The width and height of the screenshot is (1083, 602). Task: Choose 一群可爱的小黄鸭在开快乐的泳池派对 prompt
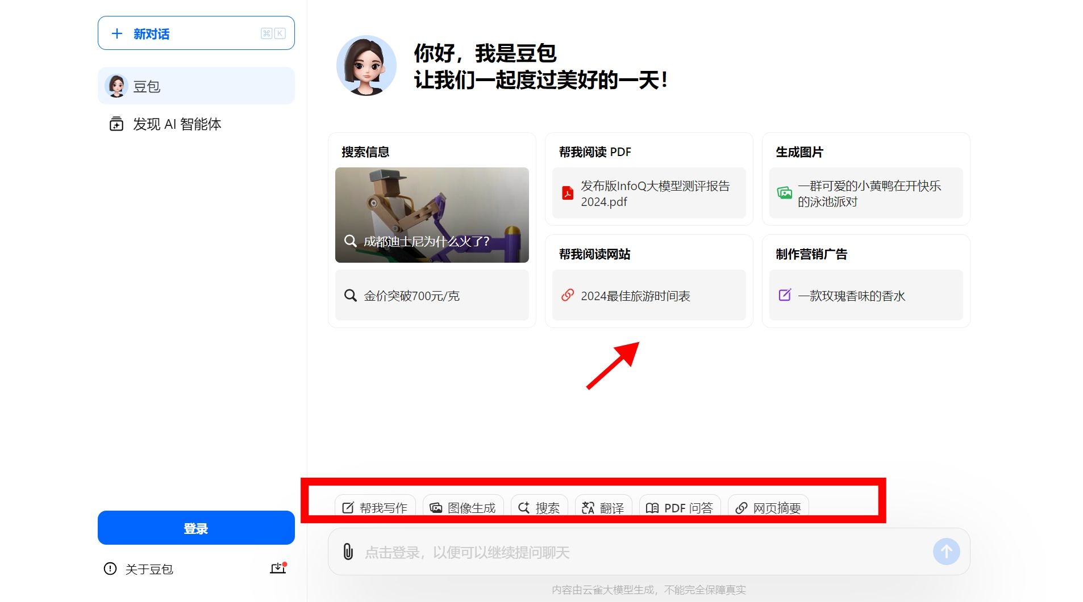tap(866, 193)
